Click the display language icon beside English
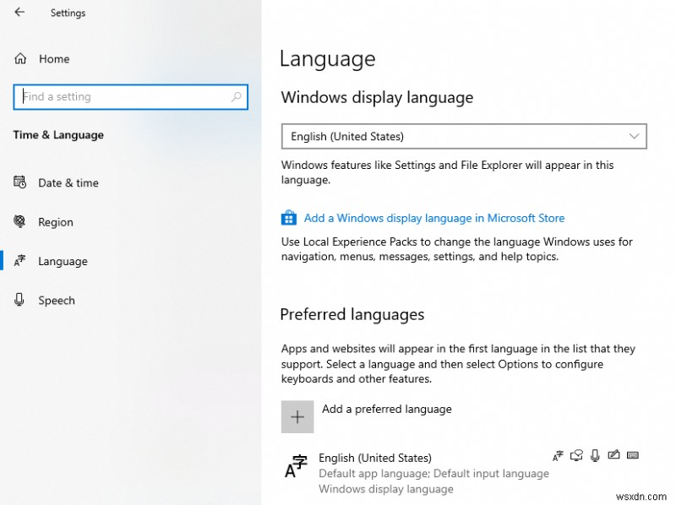The image size is (676, 505). (x=558, y=455)
